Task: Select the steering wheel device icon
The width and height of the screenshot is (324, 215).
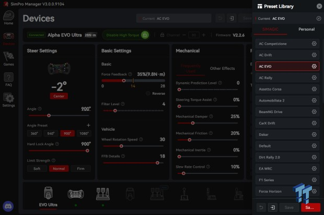Action: tap(76, 194)
